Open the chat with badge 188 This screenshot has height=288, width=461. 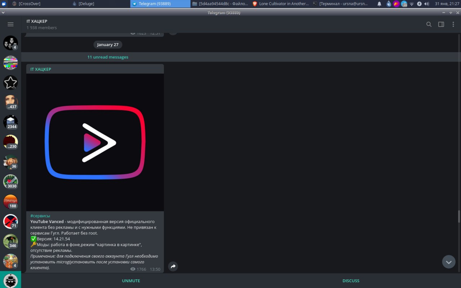pyautogui.click(x=10, y=202)
